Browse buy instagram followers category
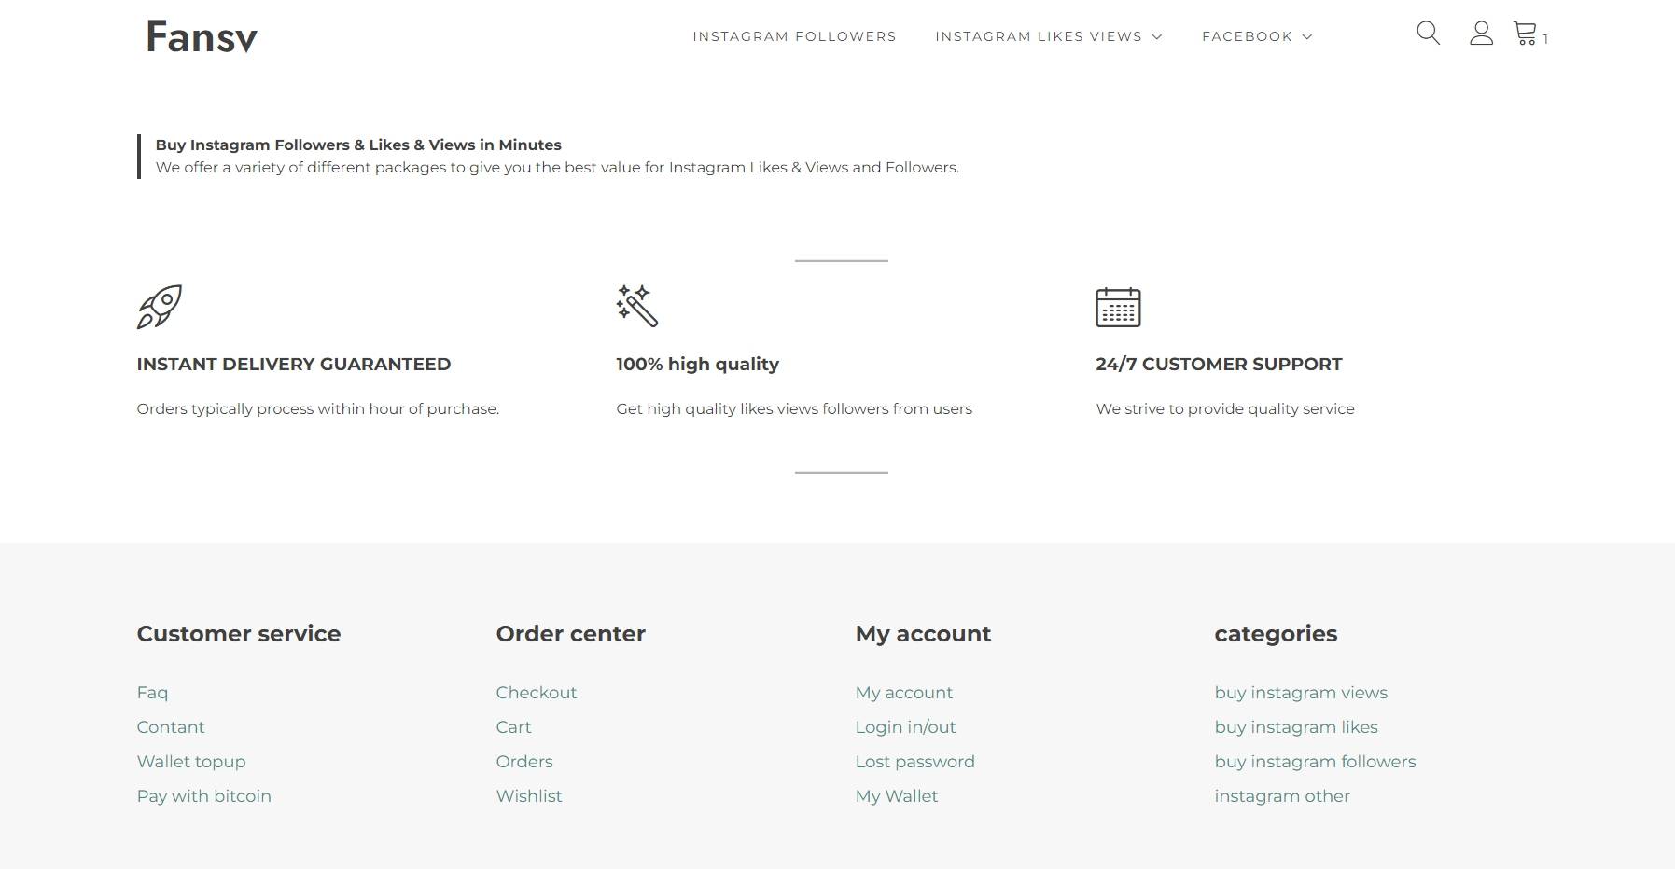 [x=1315, y=762]
